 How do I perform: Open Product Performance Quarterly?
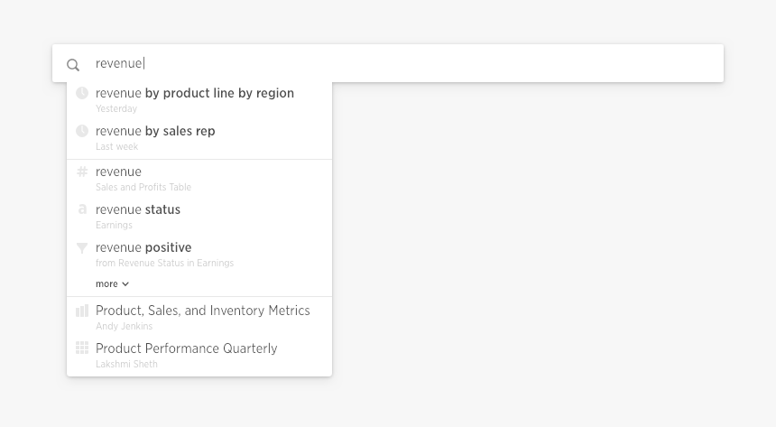[199, 355]
